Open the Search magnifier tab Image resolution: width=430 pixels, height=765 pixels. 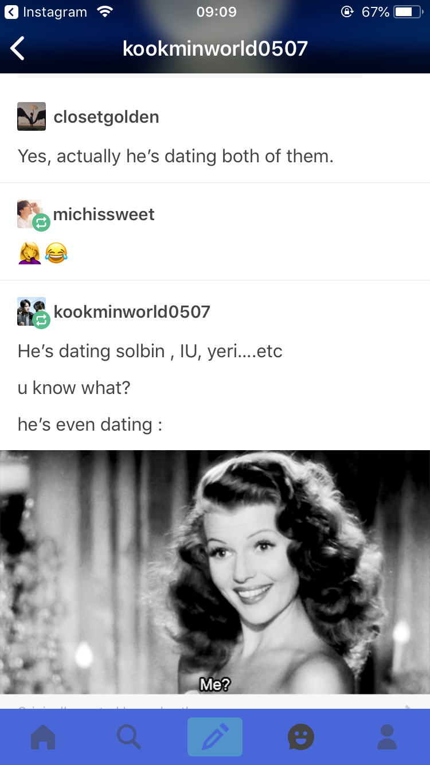(129, 737)
